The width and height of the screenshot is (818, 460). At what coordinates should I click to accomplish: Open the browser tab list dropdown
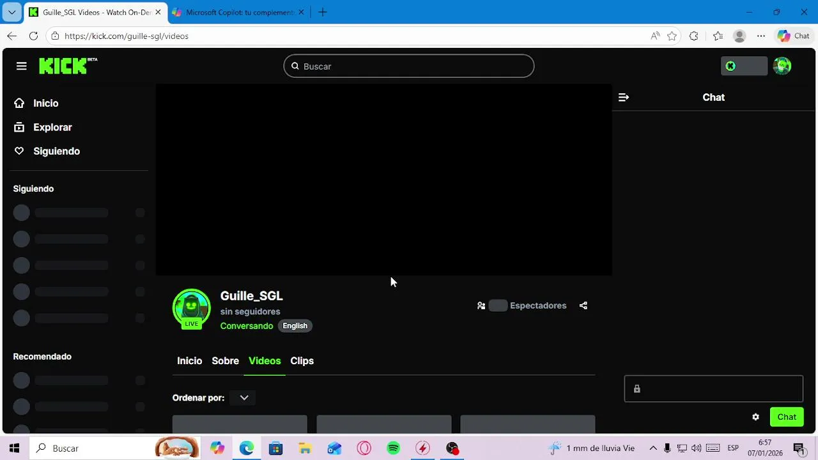[12, 12]
